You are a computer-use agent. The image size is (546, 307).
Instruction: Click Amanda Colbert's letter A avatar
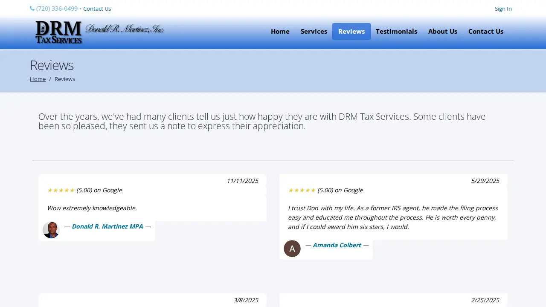click(292, 249)
